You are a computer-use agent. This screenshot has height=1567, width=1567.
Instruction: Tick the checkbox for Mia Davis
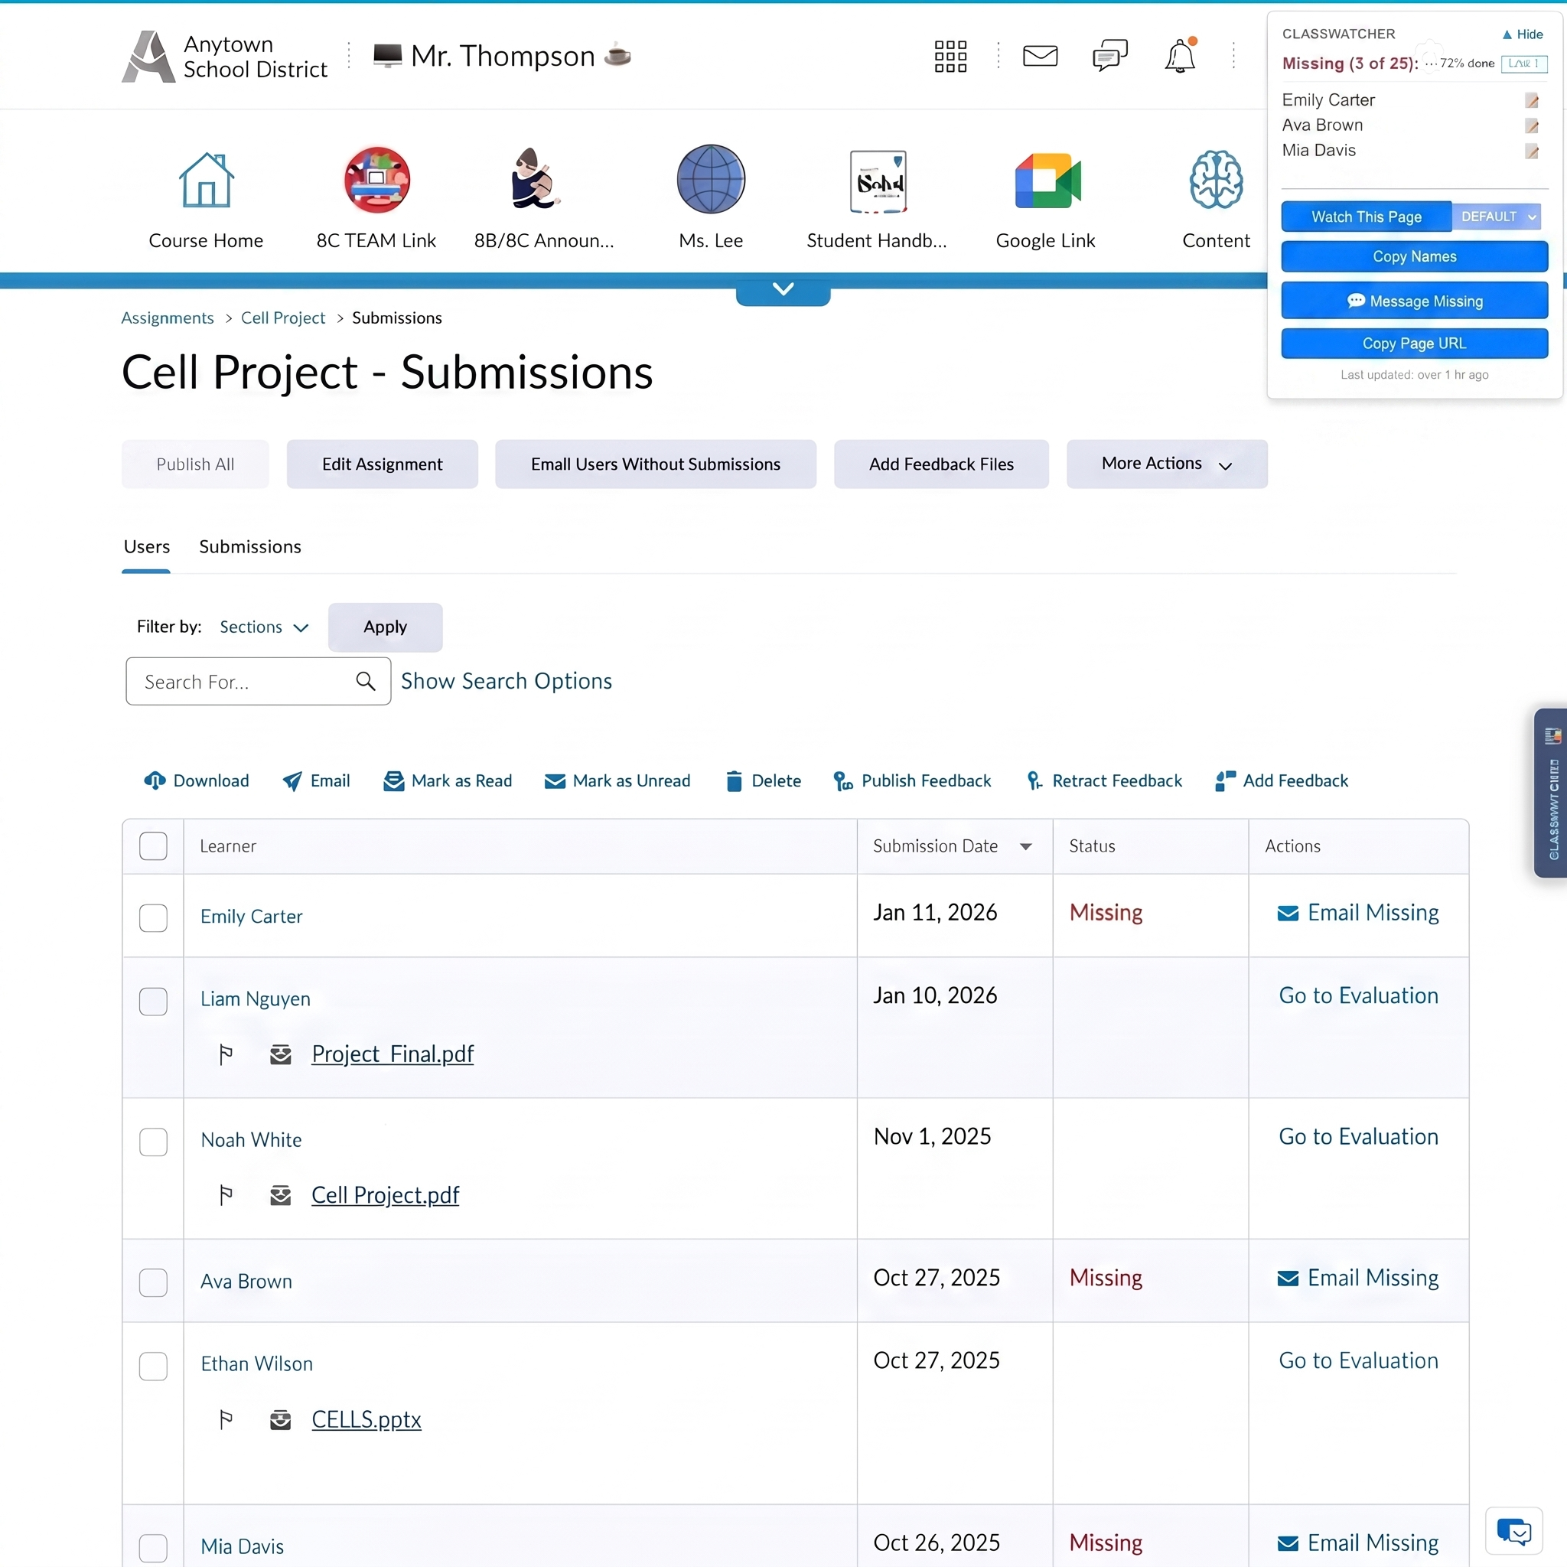153,1548
